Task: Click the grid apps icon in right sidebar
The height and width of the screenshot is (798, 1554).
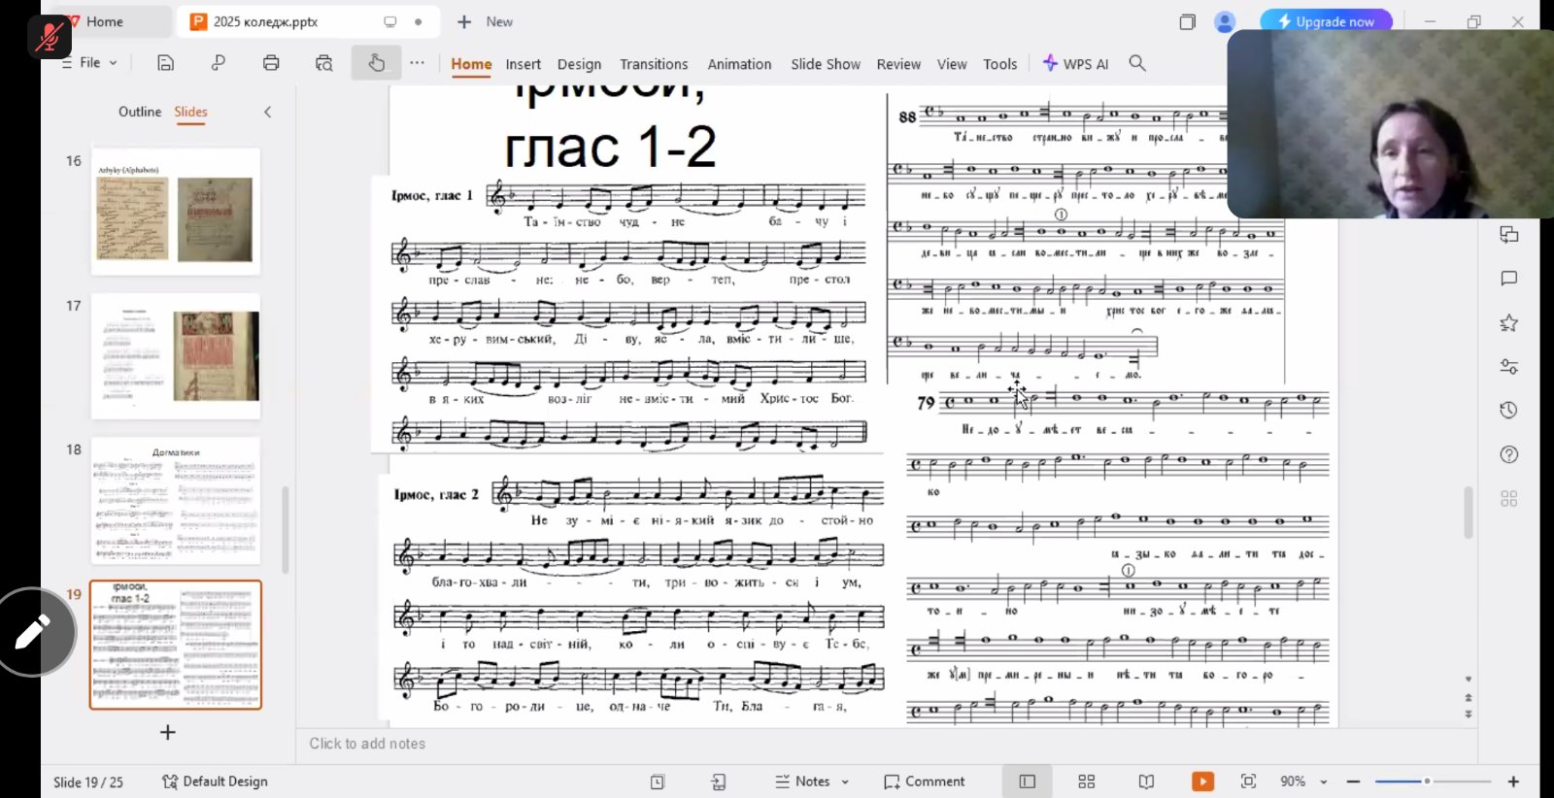Action: pos(1508,498)
